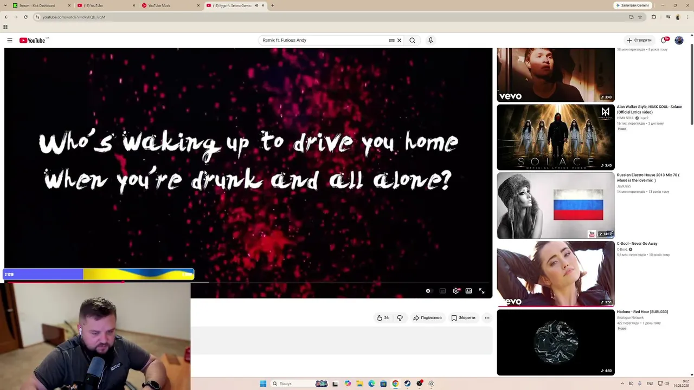Open a new browser tab
The image size is (694, 390).
[272, 5]
